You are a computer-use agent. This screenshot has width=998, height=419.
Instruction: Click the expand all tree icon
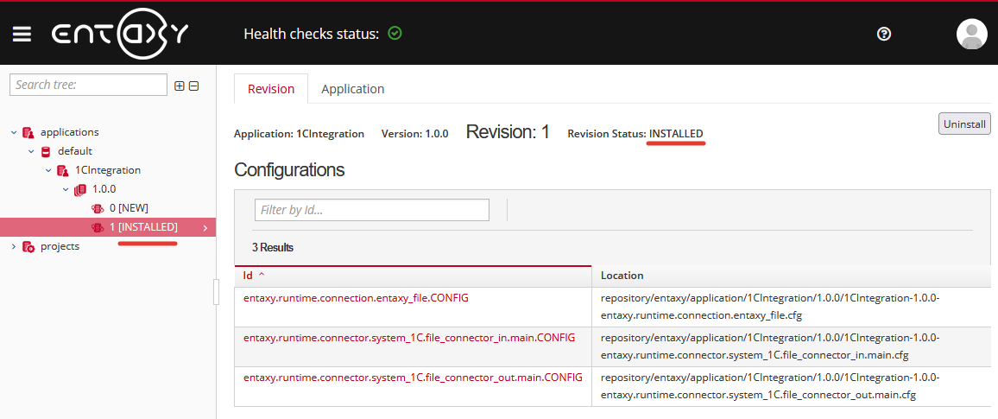point(180,86)
